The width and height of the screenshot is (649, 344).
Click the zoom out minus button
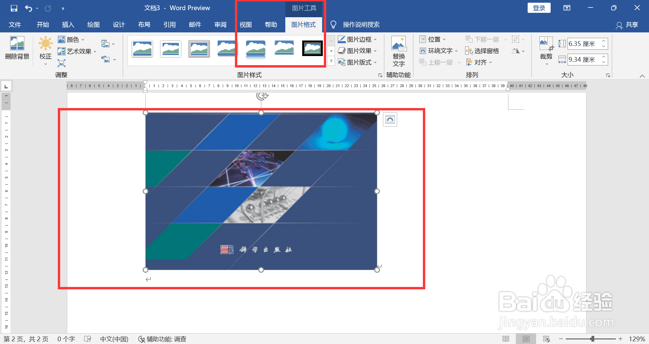(x=561, y=339)
